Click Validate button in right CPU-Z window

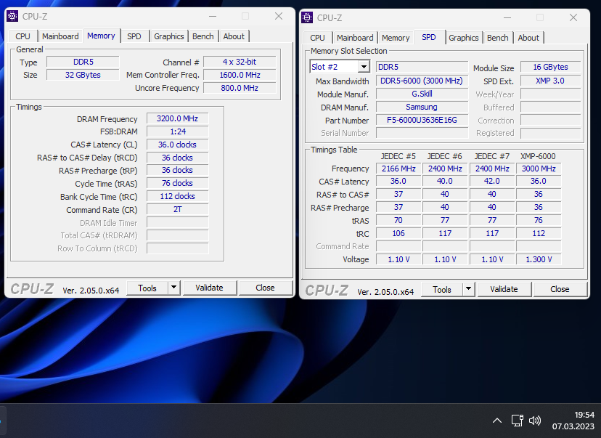point(504,289)
